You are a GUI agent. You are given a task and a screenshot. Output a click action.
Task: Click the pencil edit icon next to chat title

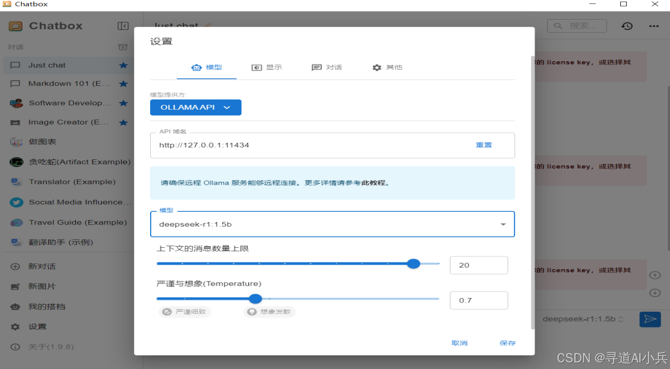point(207,26)
